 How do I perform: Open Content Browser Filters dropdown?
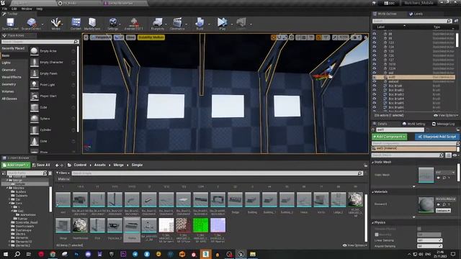(63, 173)
